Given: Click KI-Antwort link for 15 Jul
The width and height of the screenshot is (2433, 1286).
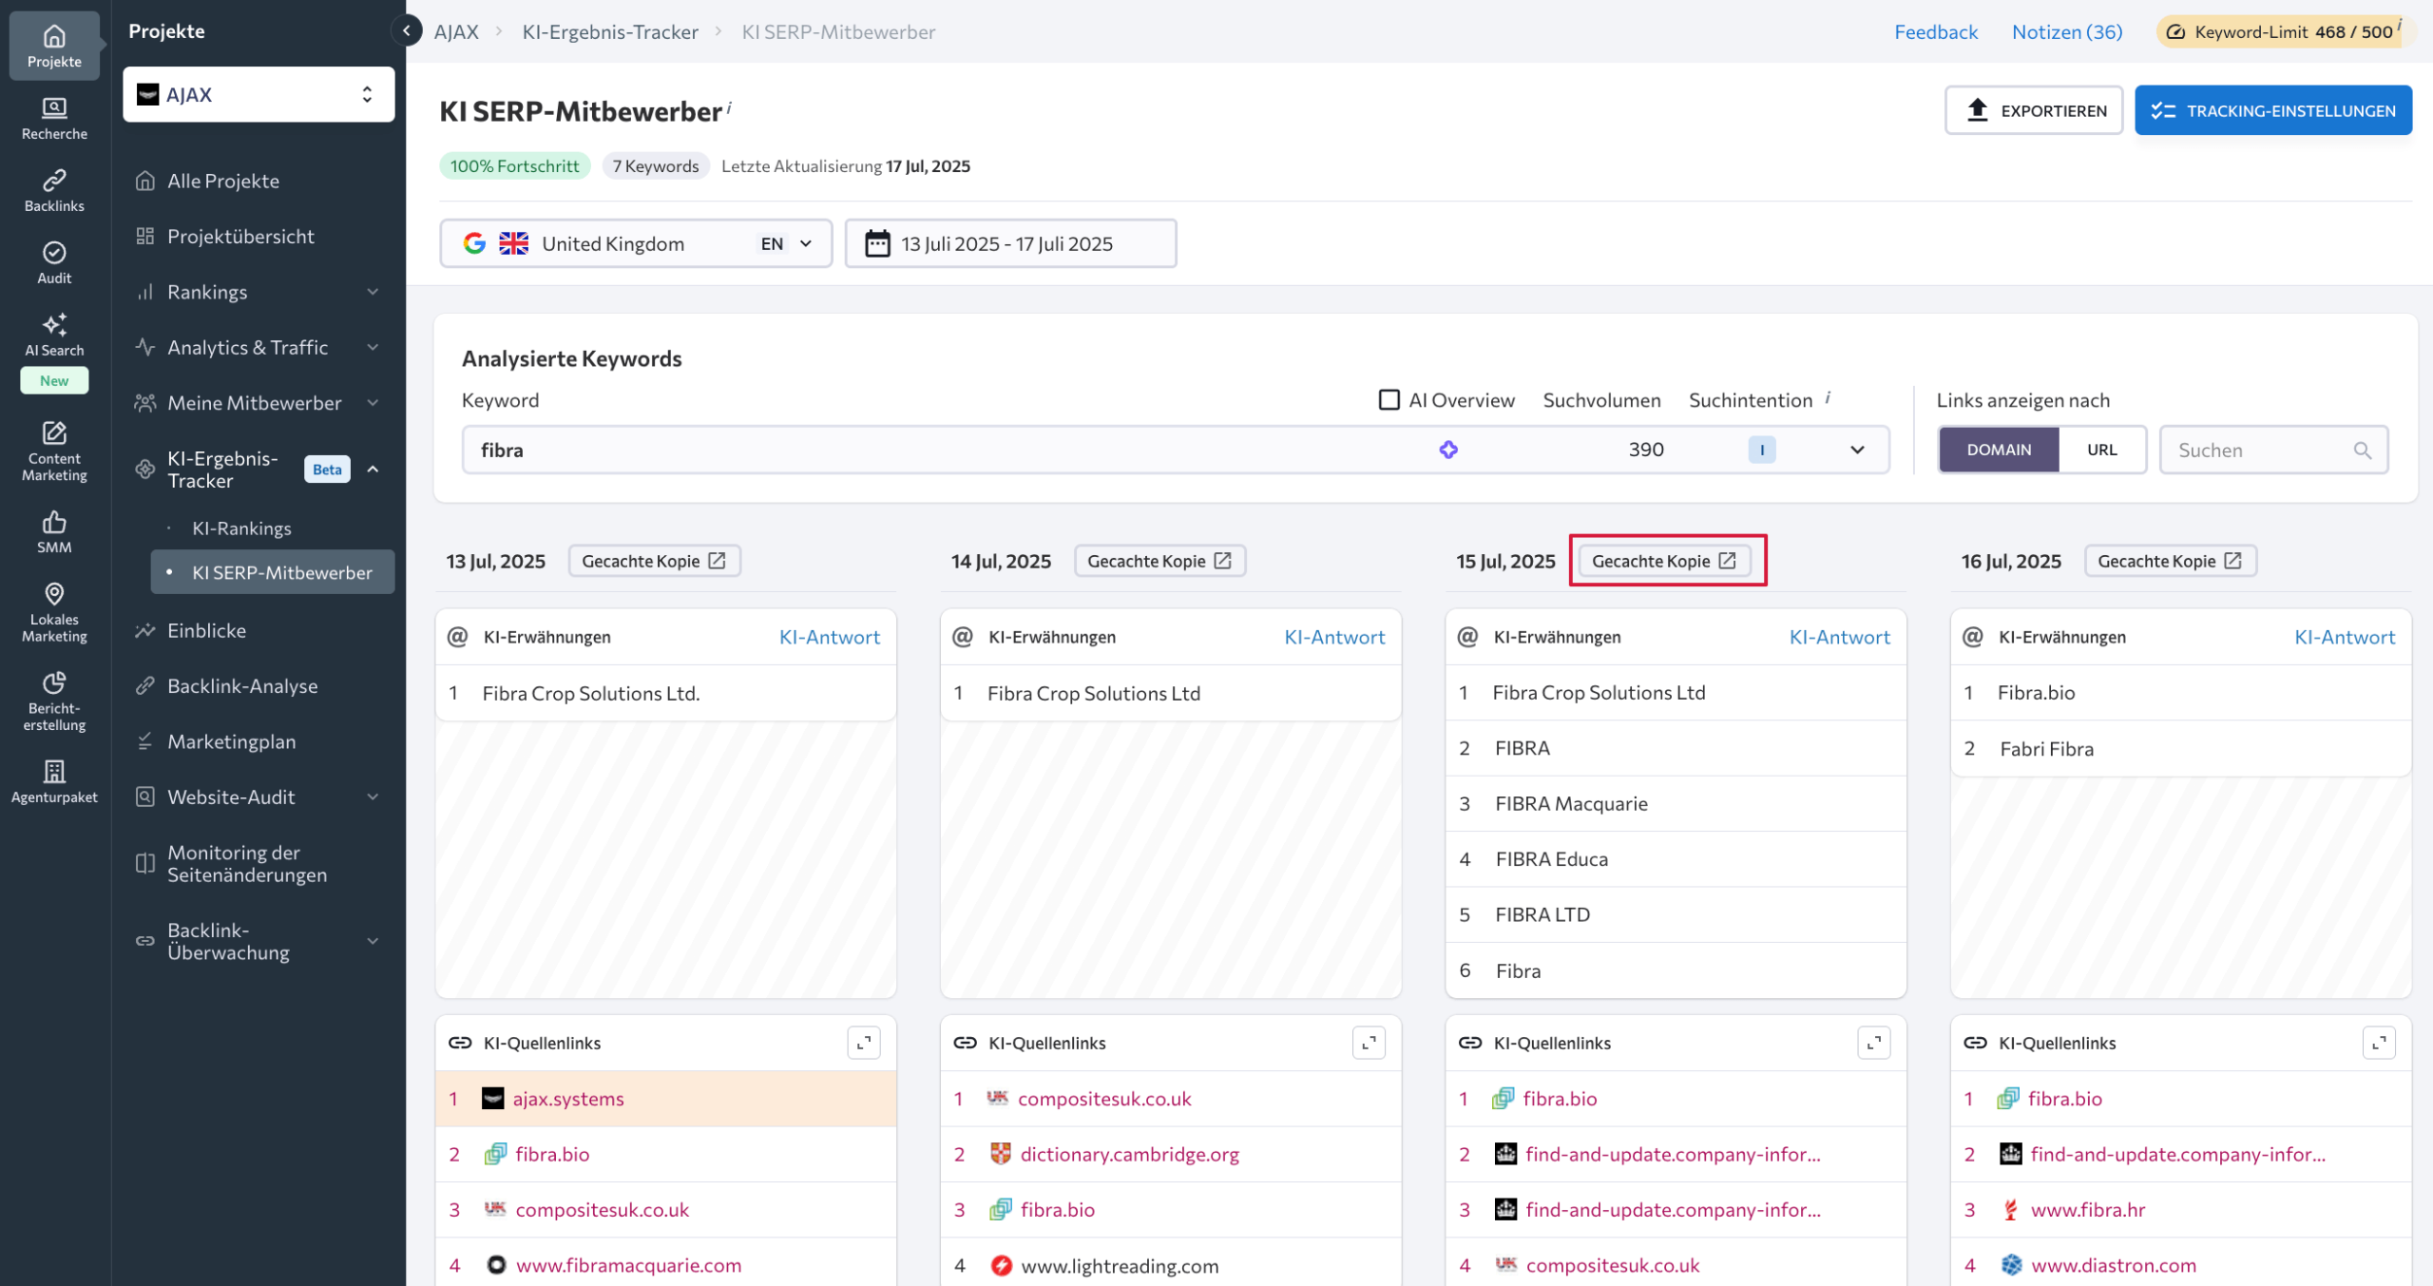Looking at the screenshot, I should tap(1839, 637).
